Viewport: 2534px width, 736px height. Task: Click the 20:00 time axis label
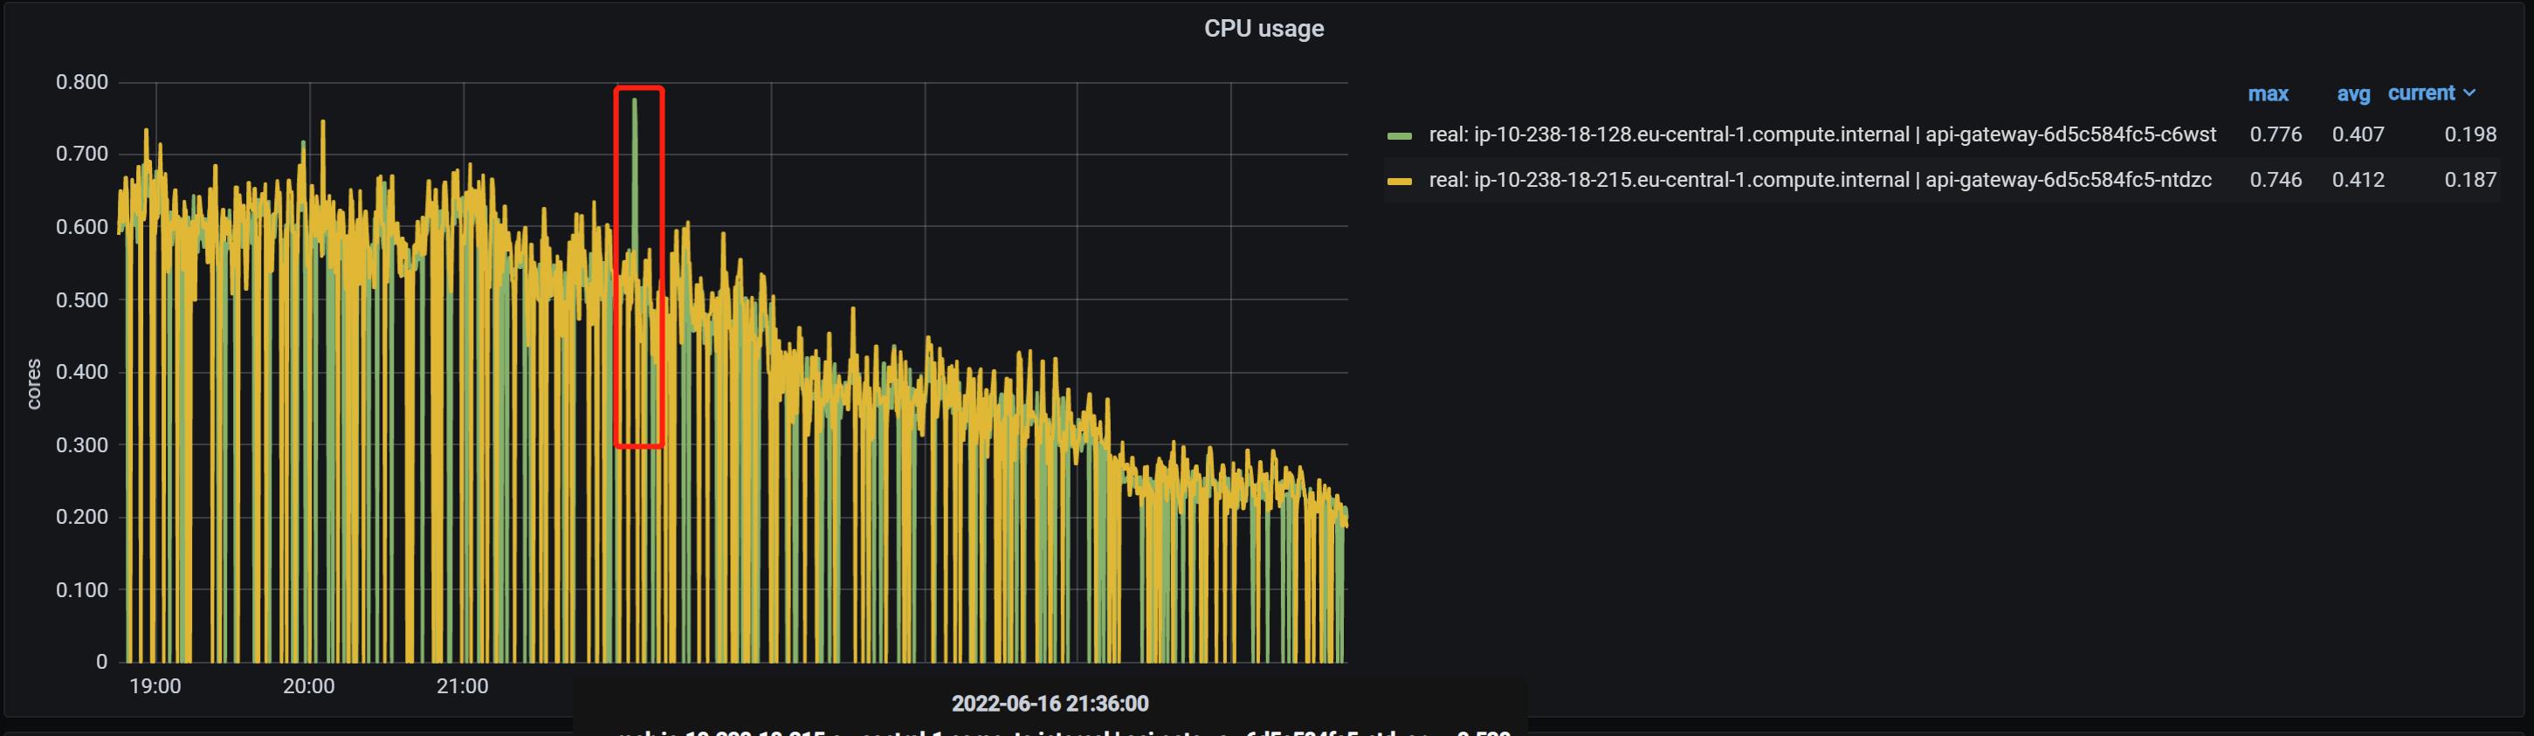tap(309, 686)
